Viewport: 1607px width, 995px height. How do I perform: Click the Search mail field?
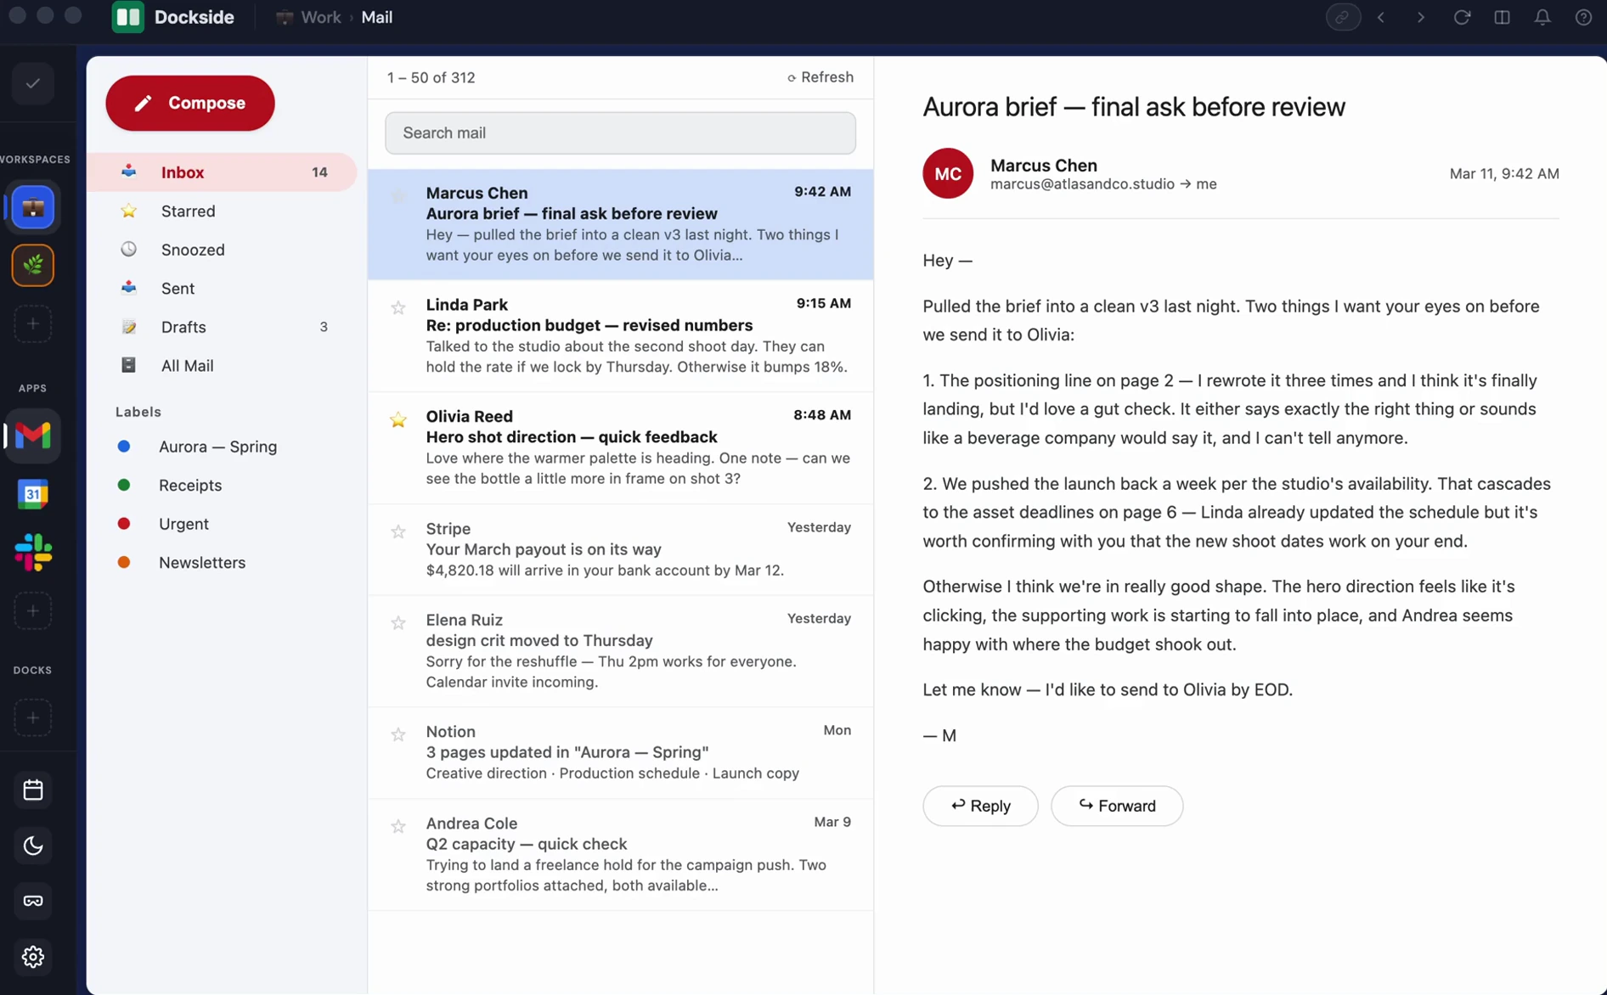click(620, 133)
